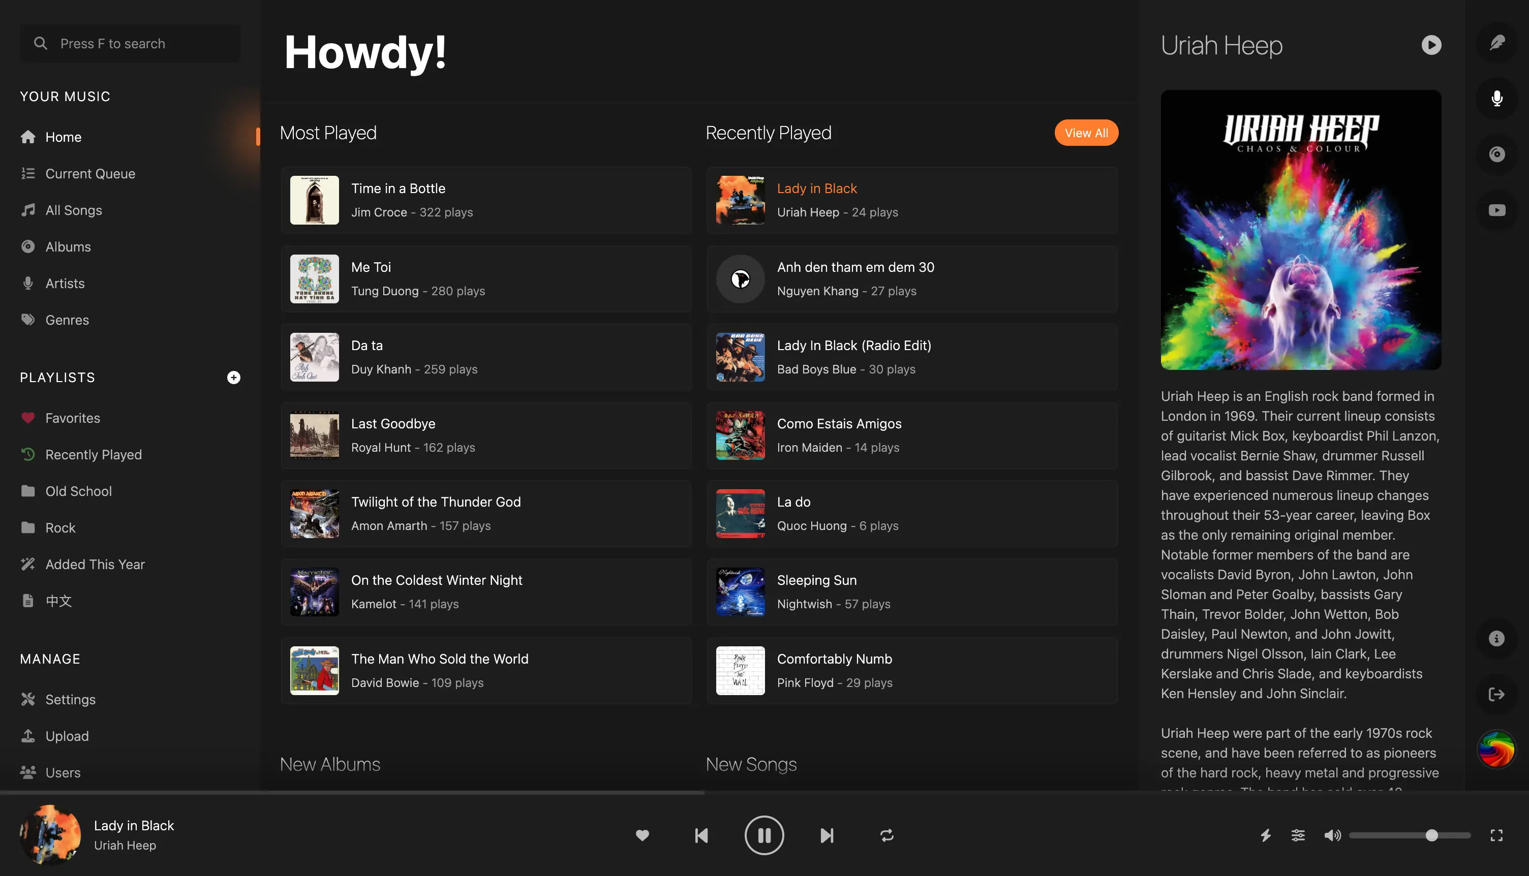Click the About info icon
Image resolution: width=1529 pixels, height=876 pixels.
1496,638
